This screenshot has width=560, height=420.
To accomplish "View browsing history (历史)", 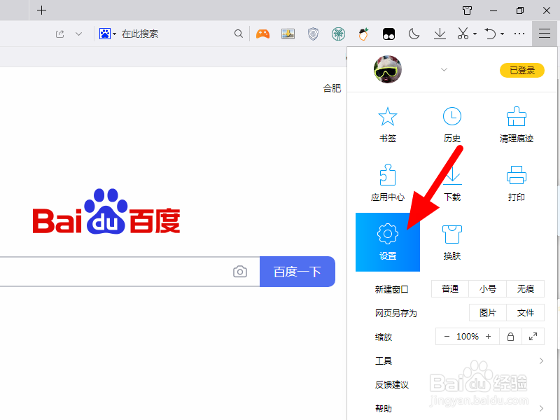I will pos(451,126).
